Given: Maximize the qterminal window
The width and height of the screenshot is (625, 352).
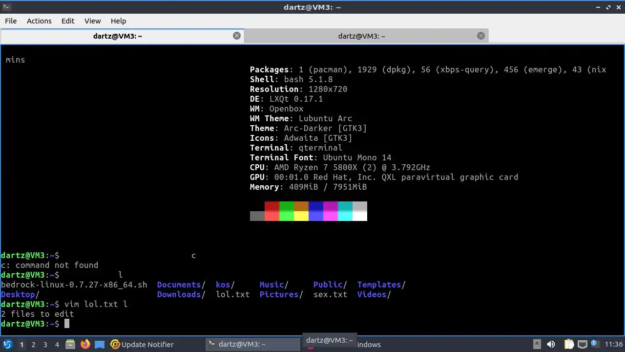Looking at the screenshot, I should [x=608, y=7].
